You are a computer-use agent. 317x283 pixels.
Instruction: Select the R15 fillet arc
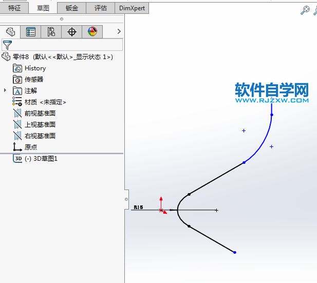coord(178,210)
